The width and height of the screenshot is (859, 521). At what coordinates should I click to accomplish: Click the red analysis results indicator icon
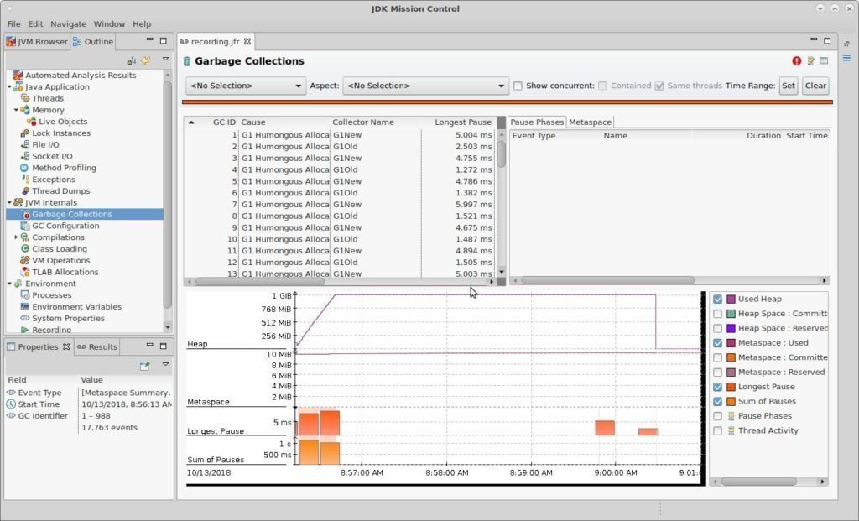797,60
